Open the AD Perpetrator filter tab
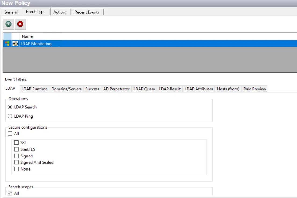 [116, 89]
